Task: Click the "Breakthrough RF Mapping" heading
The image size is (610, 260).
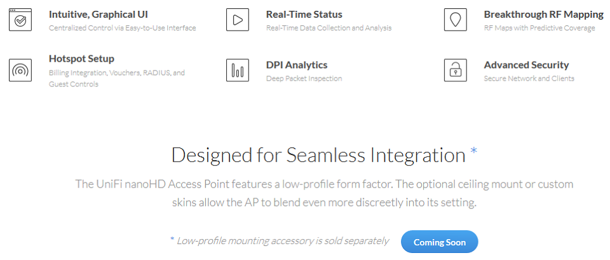Action: coord(543,15)
